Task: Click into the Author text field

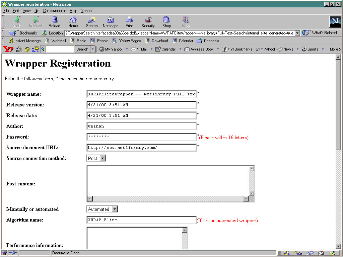Action: tap(141, 126)
